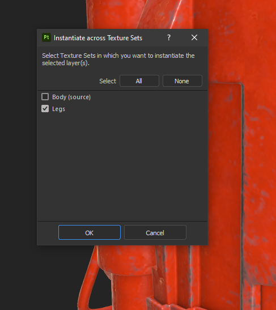Screen dimensions: 276x310
Task: Uncheck the Legs Texture Set checkbox
Action: click(x=45, y=109)
